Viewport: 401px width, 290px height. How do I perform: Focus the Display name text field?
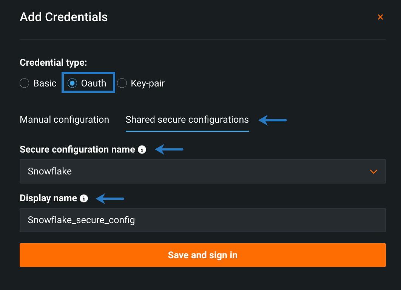(202, 220)
